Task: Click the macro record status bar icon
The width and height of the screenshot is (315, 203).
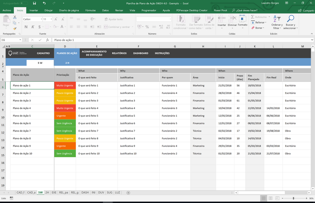Action: pyautogui.click(x=12, y=198)
